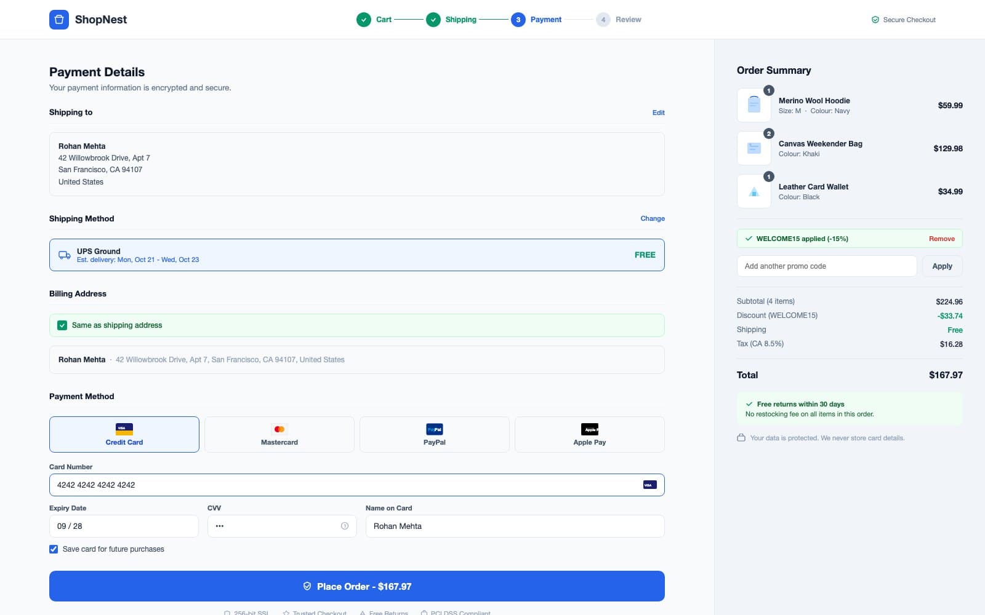Screen dimensions: 985x615
Task: Click Change link for Shipping Method
Action: (653, 218)
